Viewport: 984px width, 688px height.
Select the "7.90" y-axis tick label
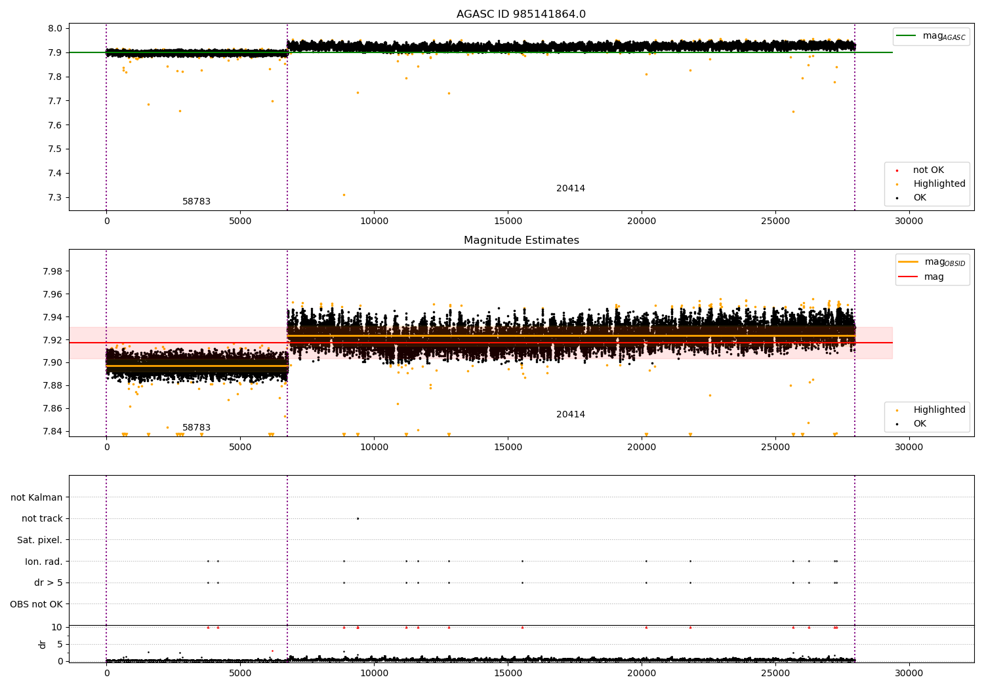pos(53,363)
